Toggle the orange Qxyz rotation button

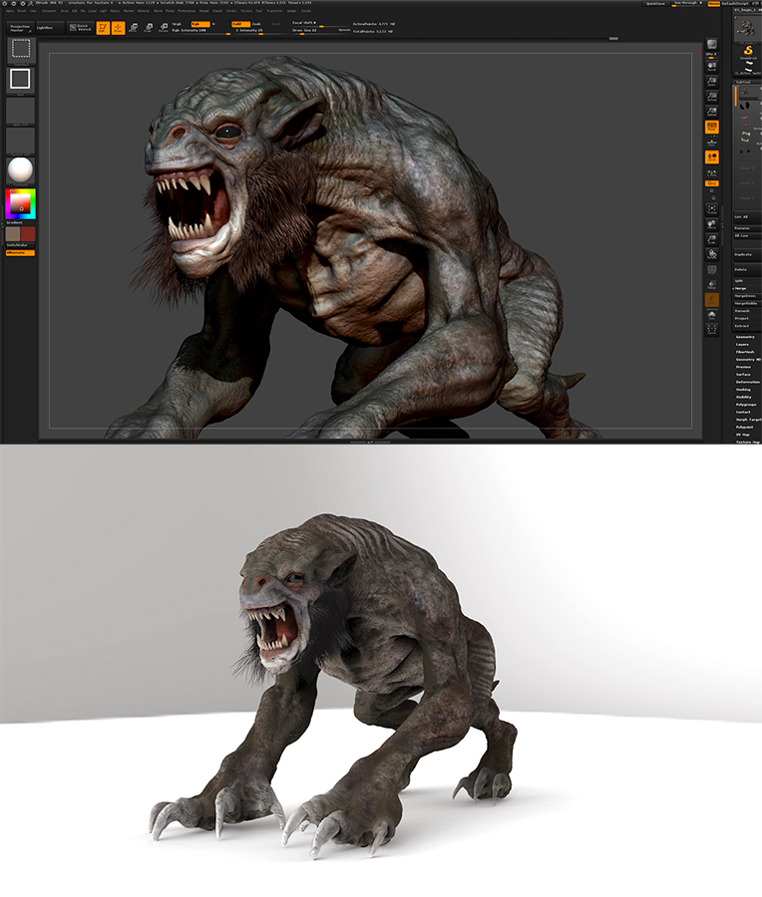[711, 183]
